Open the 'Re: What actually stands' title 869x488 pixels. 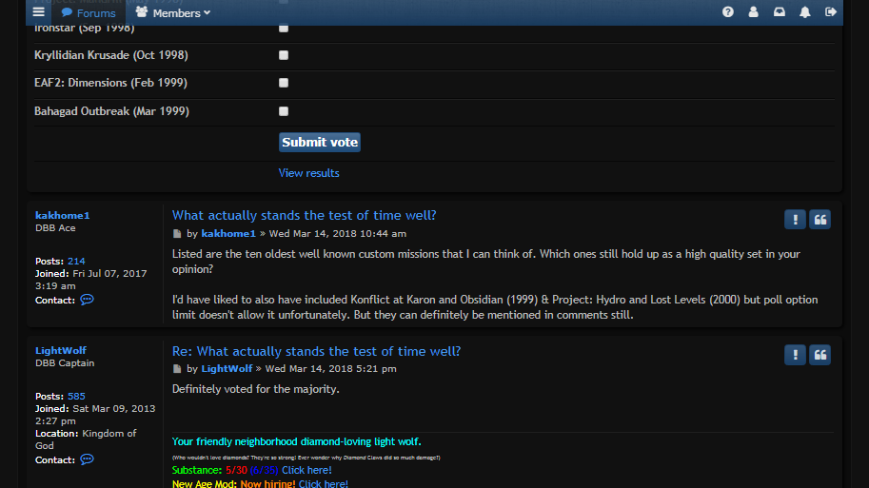[x=316, y=351]
